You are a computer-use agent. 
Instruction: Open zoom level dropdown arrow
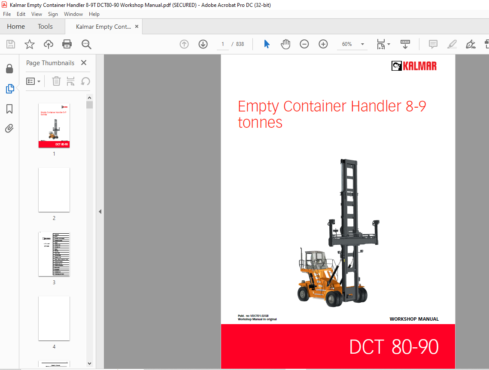362,44
